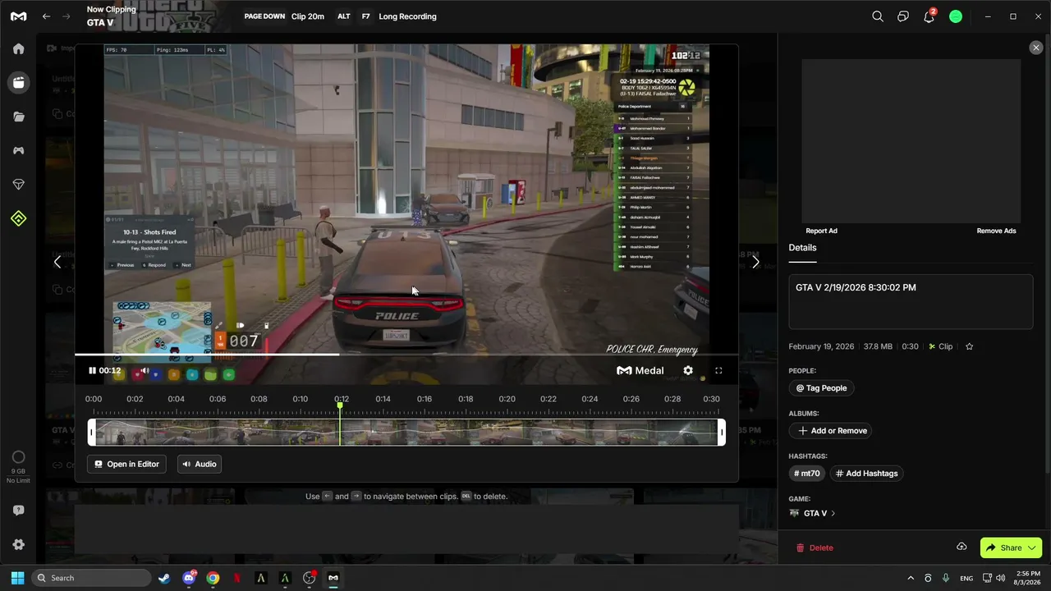This screenshot has height=591, width=1051.
Task: Open the Windows Start menu
Action: tap(18, 578)
